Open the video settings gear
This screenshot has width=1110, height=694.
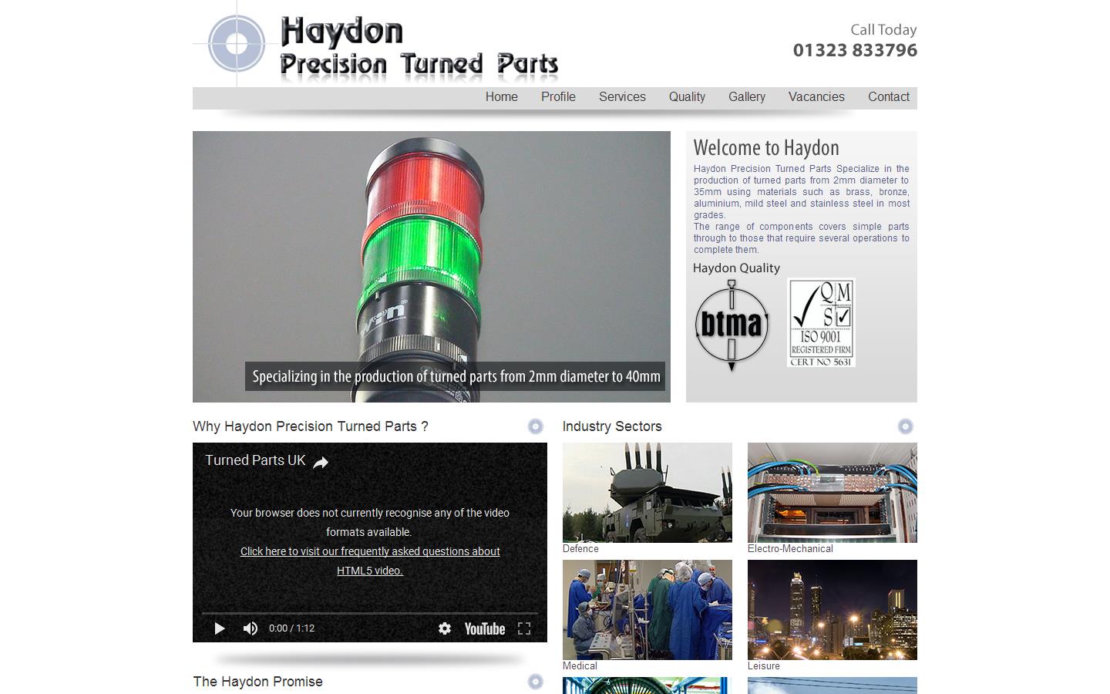445,628
